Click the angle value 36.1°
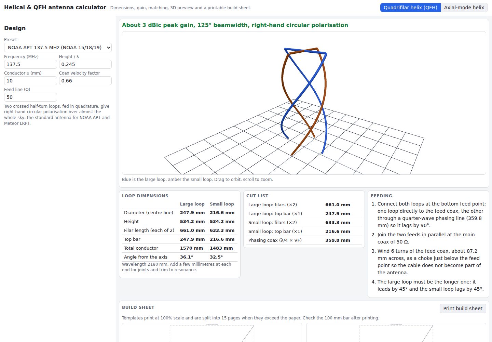 [x=187, y=257]
